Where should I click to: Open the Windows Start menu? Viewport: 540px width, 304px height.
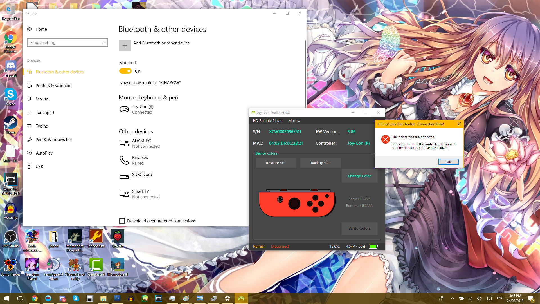[7, 298]
